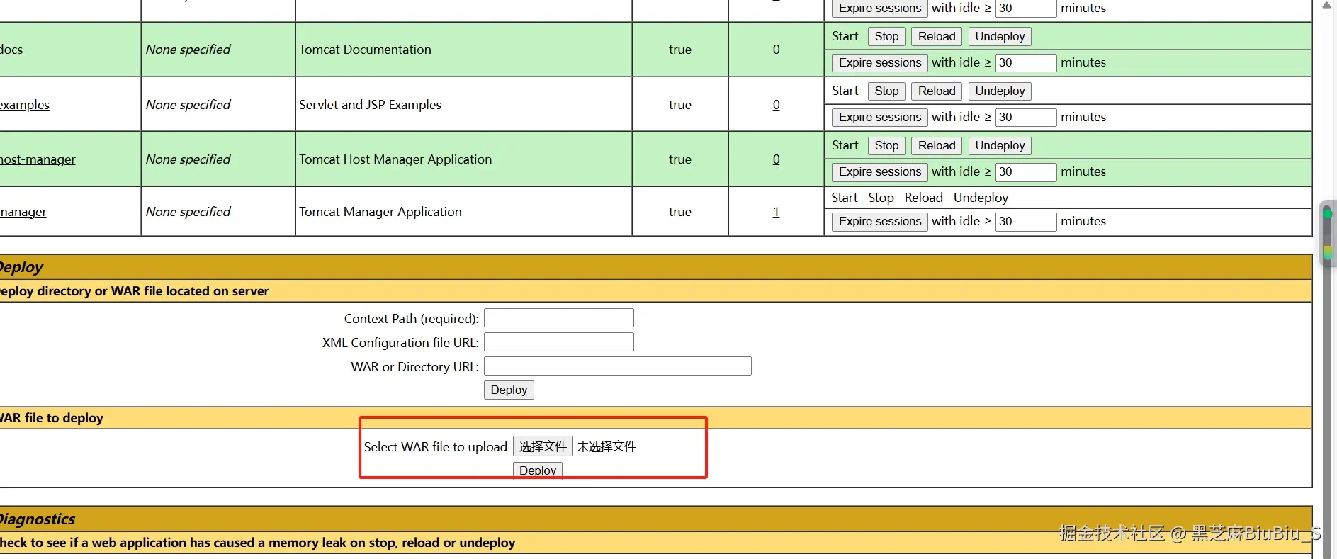Click idle minutes field in manager row
Image resolution: width=1337 pixels, height=559 pixels.
[x=1026, y=222]
